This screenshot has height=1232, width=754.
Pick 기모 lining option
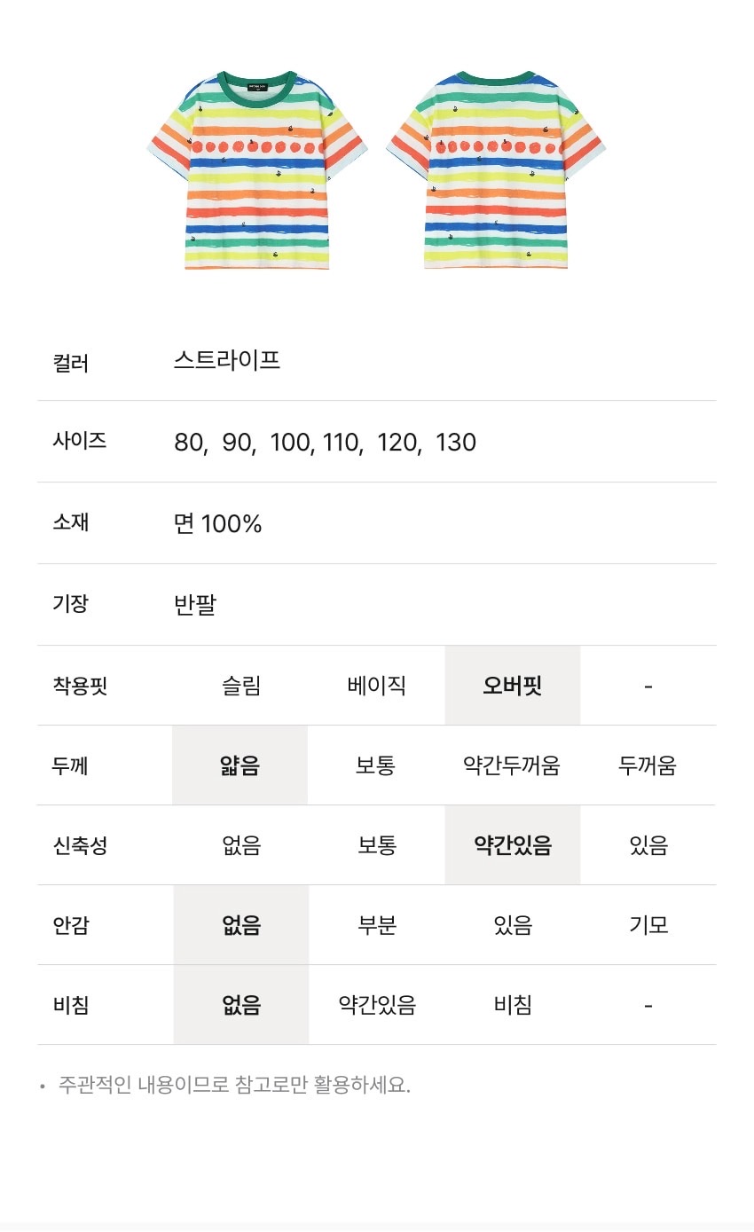tap(648, 925)
